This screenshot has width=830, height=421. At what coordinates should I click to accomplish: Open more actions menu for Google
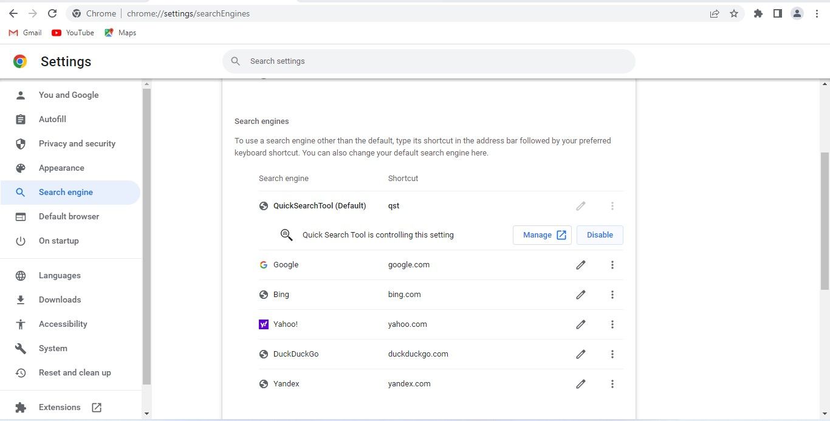pos(612,265)
